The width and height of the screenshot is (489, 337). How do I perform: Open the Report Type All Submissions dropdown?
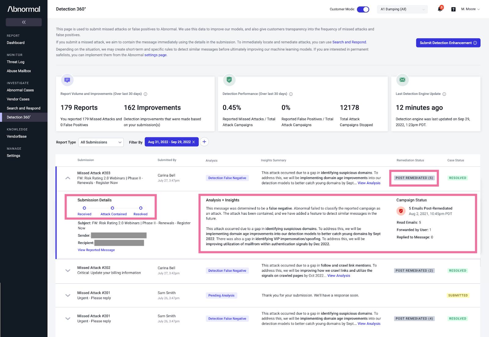coord(101,142)
